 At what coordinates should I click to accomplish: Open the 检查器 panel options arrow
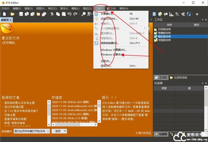tap(202, 83)
